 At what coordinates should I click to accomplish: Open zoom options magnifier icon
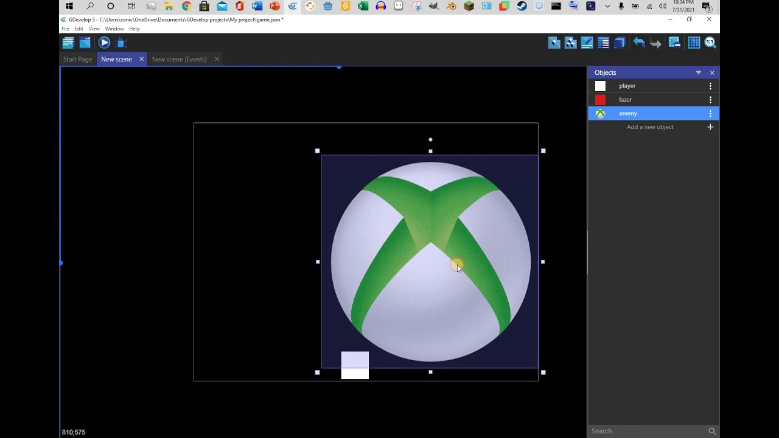coord(710,43)
